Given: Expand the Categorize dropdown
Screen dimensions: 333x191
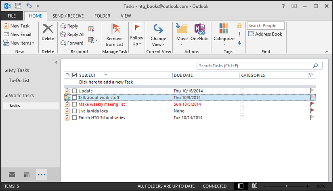Looking at the screenshot, I should tap(224, 44).
